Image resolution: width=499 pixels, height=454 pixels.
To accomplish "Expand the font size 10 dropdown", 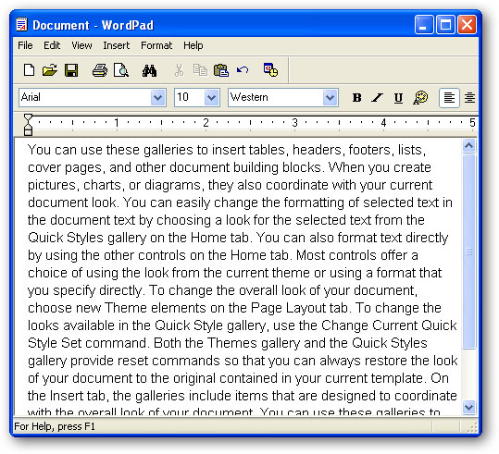I will point(212,98).
